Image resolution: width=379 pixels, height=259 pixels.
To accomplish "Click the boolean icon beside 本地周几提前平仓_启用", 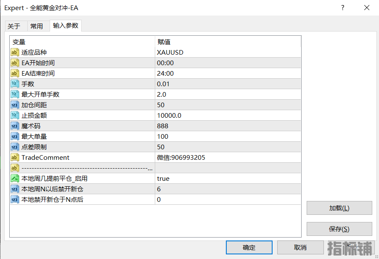I will tap(15, 179).
